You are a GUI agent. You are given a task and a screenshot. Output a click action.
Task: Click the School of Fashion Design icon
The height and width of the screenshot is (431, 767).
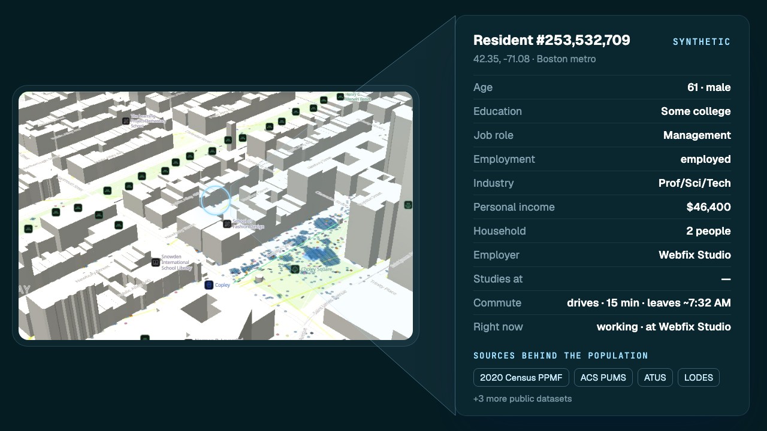coord(227,224)
